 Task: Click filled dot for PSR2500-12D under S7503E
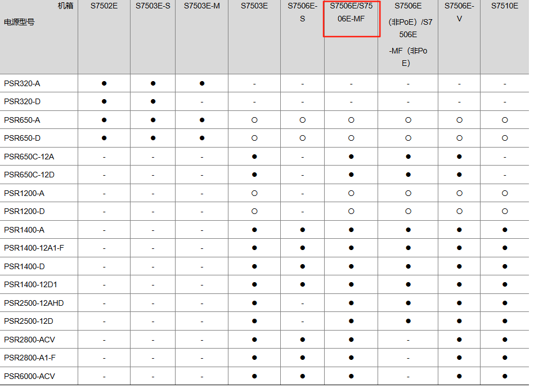(x=254, y=321)
